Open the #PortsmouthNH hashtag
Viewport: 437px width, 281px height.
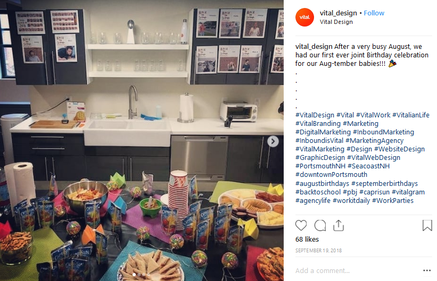[320, 166]
